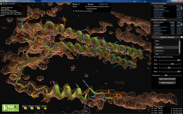This screenshot has height=114, width=183.
Task: Click the T tool icon in bottom toolbar
Action: pos(38,108)
